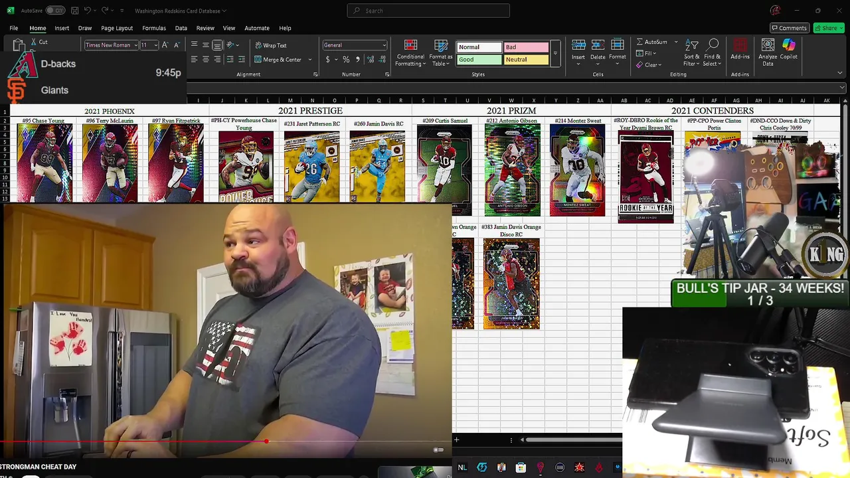Apply the Good cell style
Image resolution: width=850 pixels, height=478 pixels.
click(x=479, y=60)
